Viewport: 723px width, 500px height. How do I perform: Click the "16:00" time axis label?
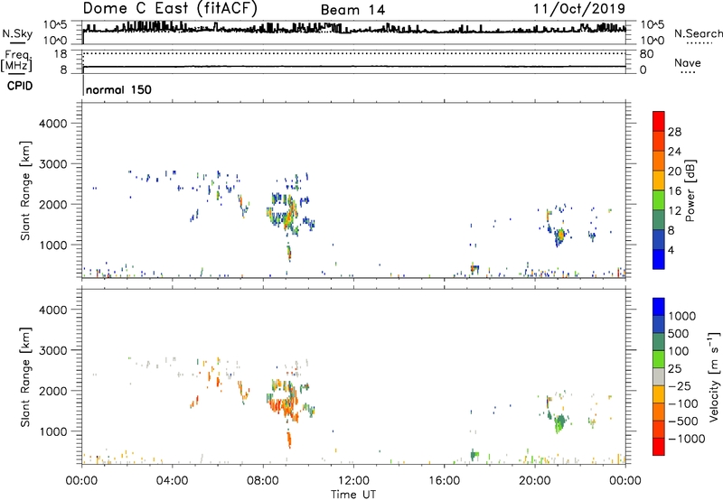tap(444, 481)
